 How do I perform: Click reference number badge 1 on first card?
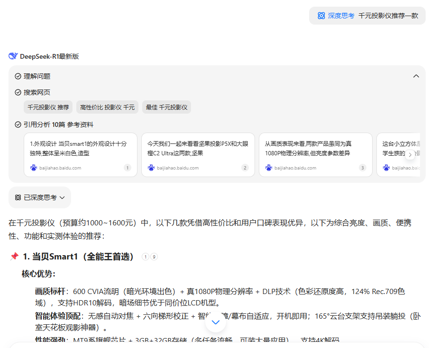click(x=127, y=168)
